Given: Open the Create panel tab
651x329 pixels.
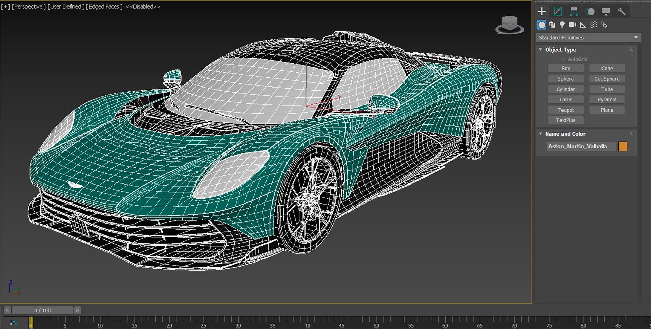Looking at the screenshot, I should click(542, 12).
